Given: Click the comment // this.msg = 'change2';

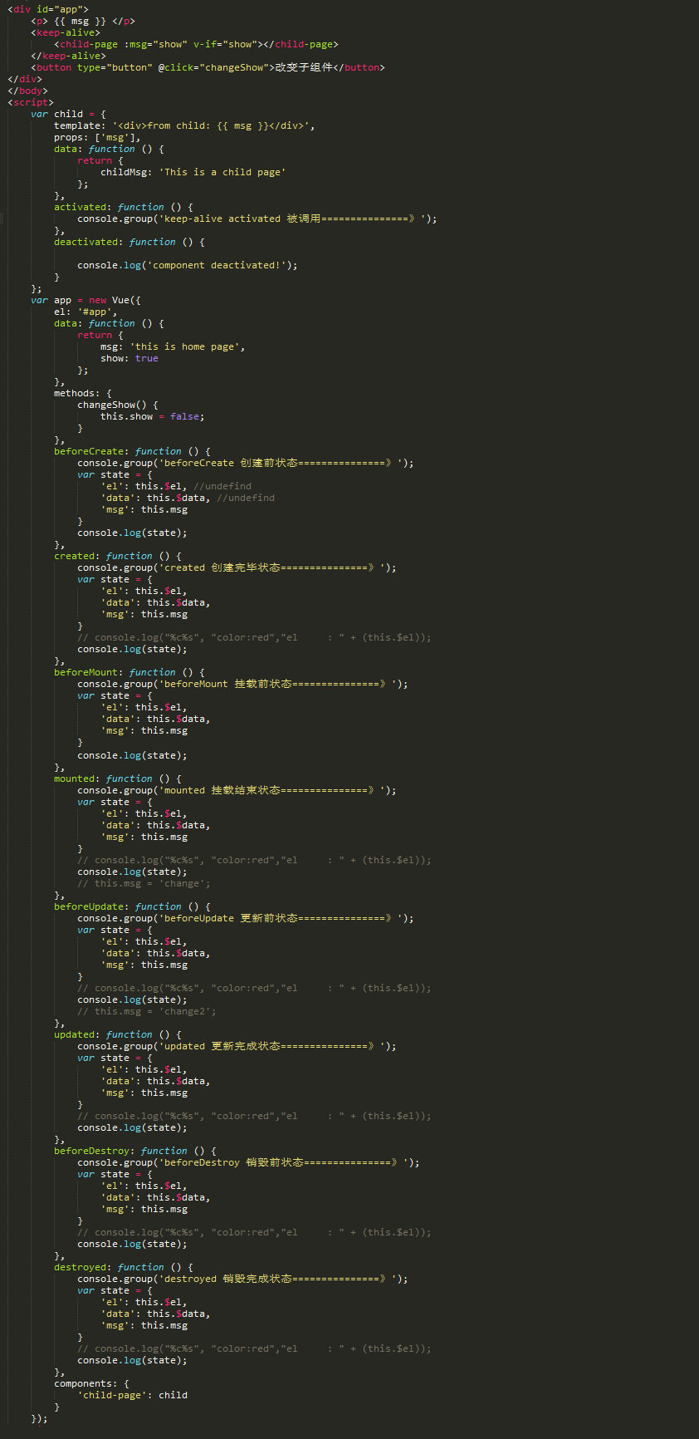Looking at the screenshot, I should coord(147,1011).
